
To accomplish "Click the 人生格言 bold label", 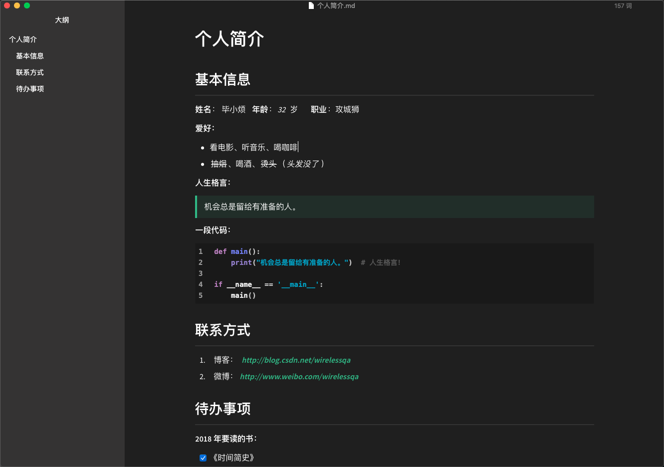I will tap(210, 183).
